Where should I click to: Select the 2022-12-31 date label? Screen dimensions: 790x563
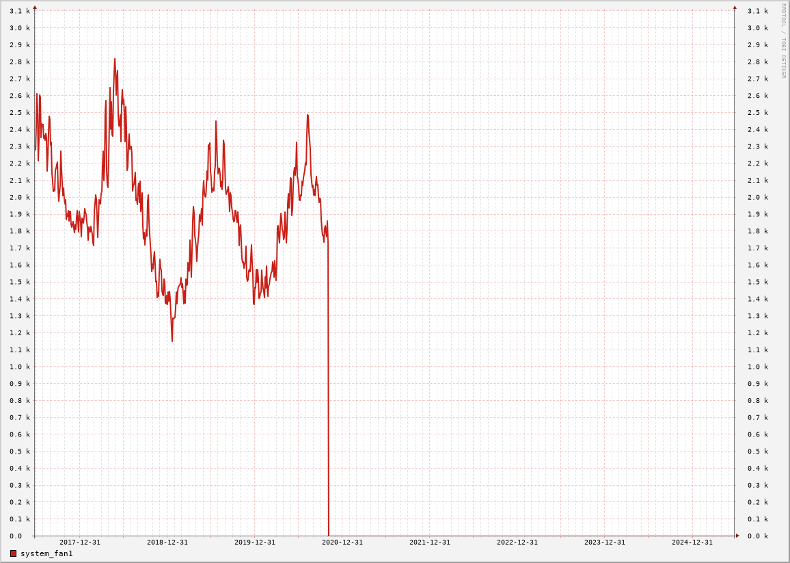pyautogui.click(x=517, y=542)
